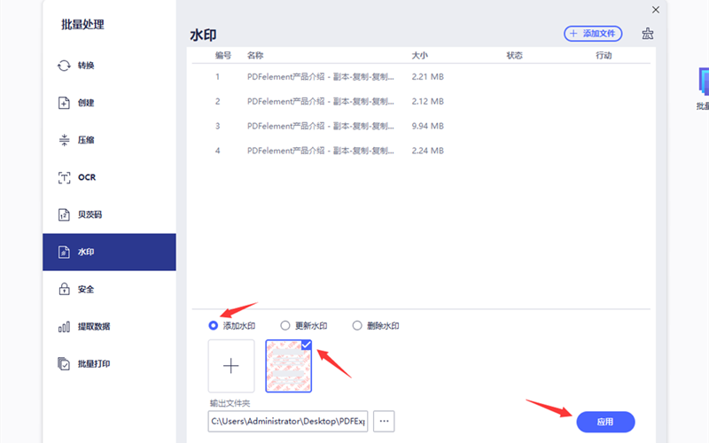The image size is (709, 443).
Task: Select the Remove watermark (删除水印) radio button
Action: point(358,325)
